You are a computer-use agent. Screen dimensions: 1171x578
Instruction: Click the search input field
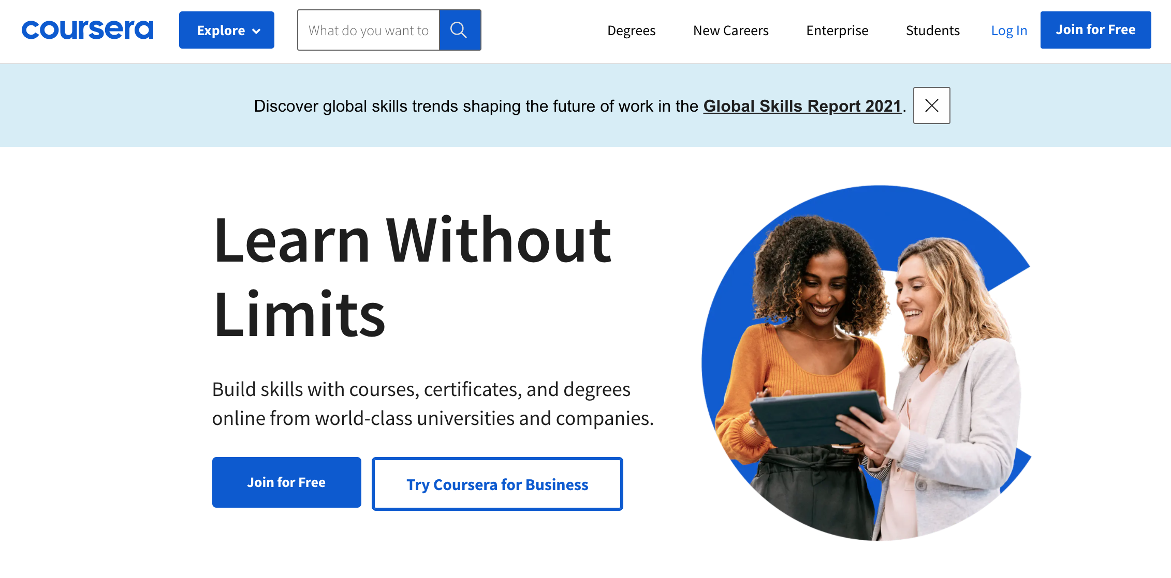(x=368, y=30)
